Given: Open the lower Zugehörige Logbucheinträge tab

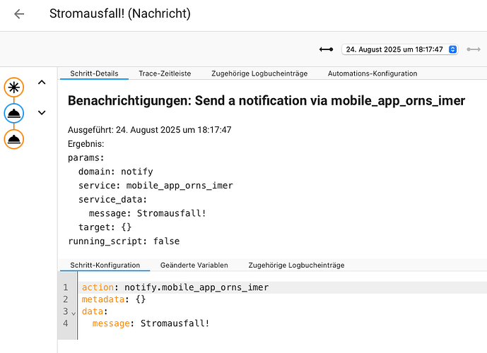Looking at the screenshot, I should [x=296, y=265].
